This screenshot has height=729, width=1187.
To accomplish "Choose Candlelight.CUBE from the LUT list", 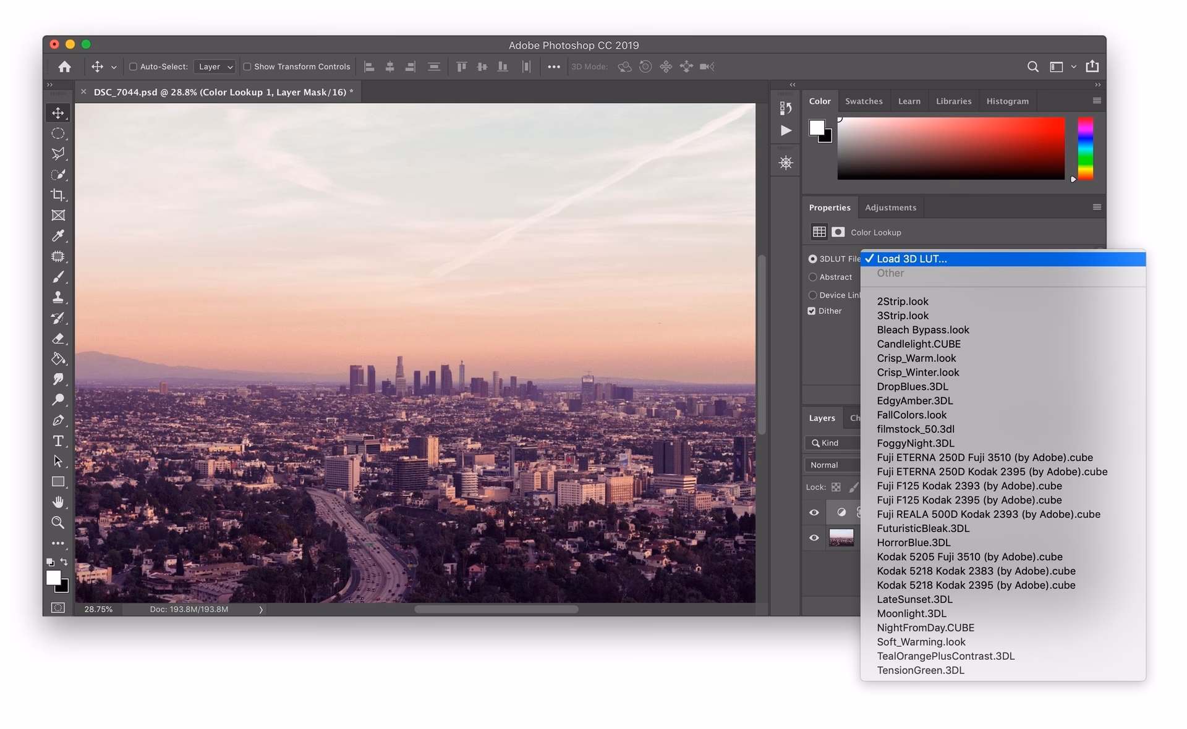I will (919, 344).
